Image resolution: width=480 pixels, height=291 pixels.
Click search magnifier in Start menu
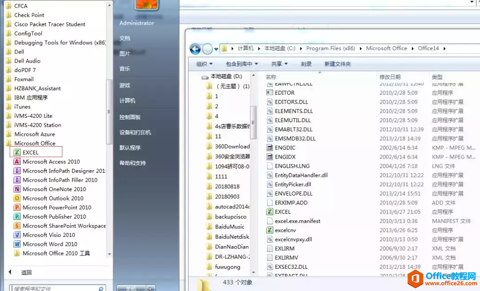[x=101, y=288]
